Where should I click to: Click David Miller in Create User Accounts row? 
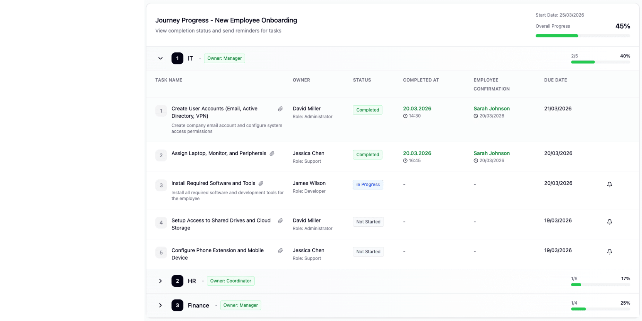[x=307, y=109]
